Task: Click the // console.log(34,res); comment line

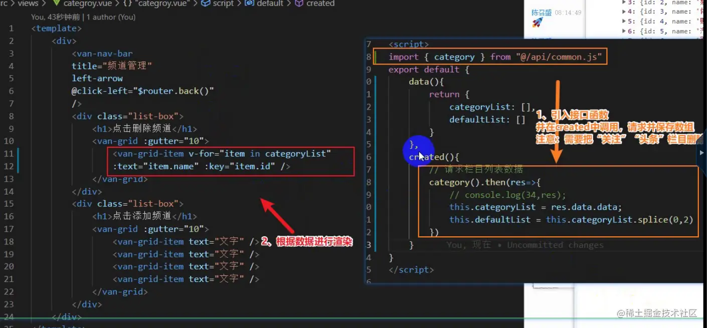Action: coord(507,195)
